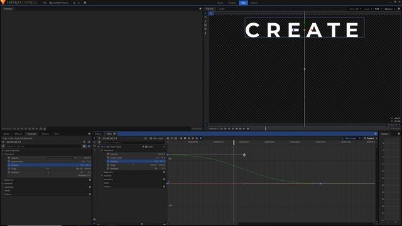Click plus icon on timeline Geometry row
Image resolution: width=402 pixels, height=226 pixels.
tap(164, 180)
